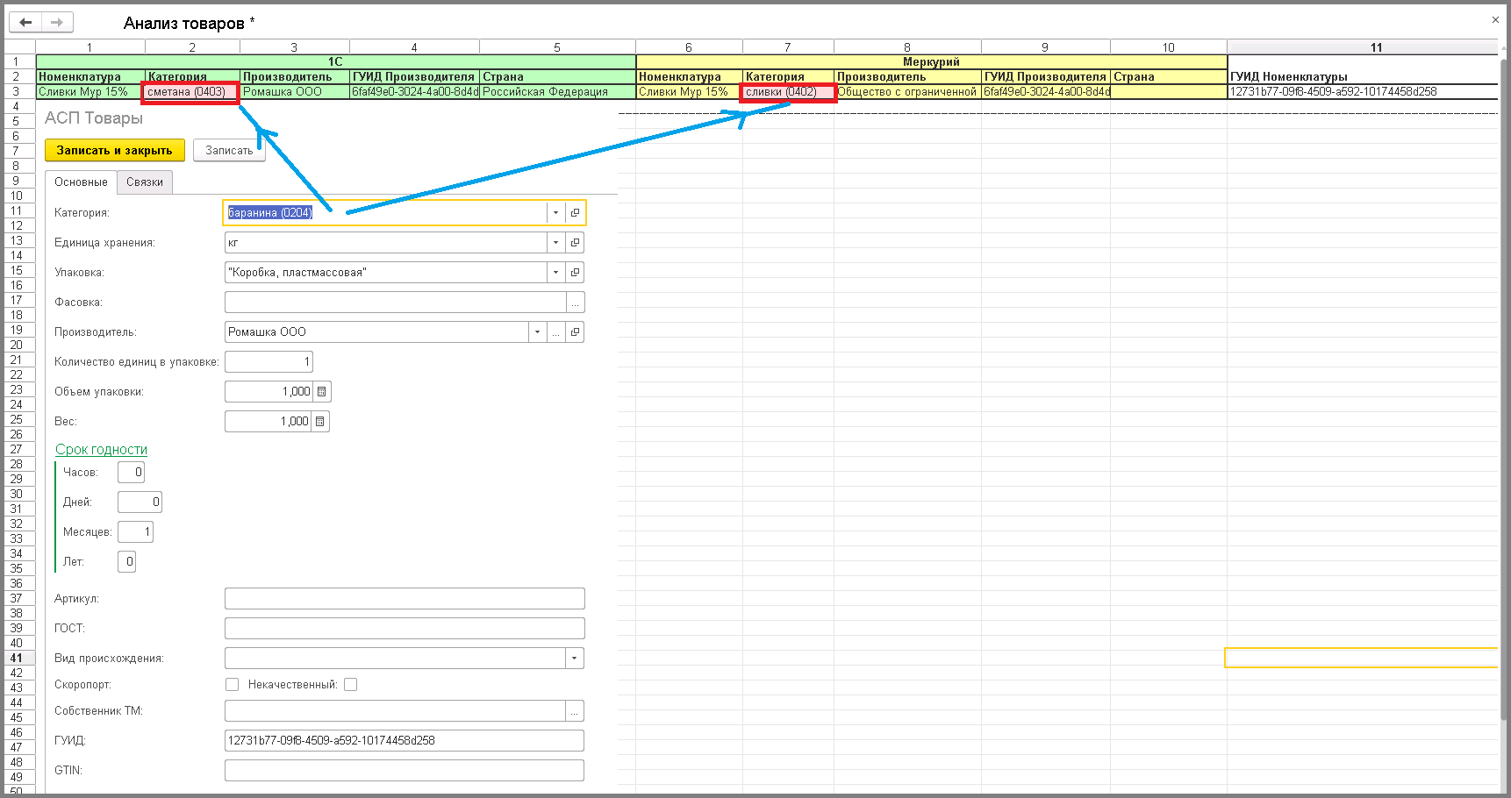Image resolution: width=1511 pixels, height=798 pixels.
Task: Click ellipsis button of Производитель field
Action: pyautogui.click(x=555, y=332)
